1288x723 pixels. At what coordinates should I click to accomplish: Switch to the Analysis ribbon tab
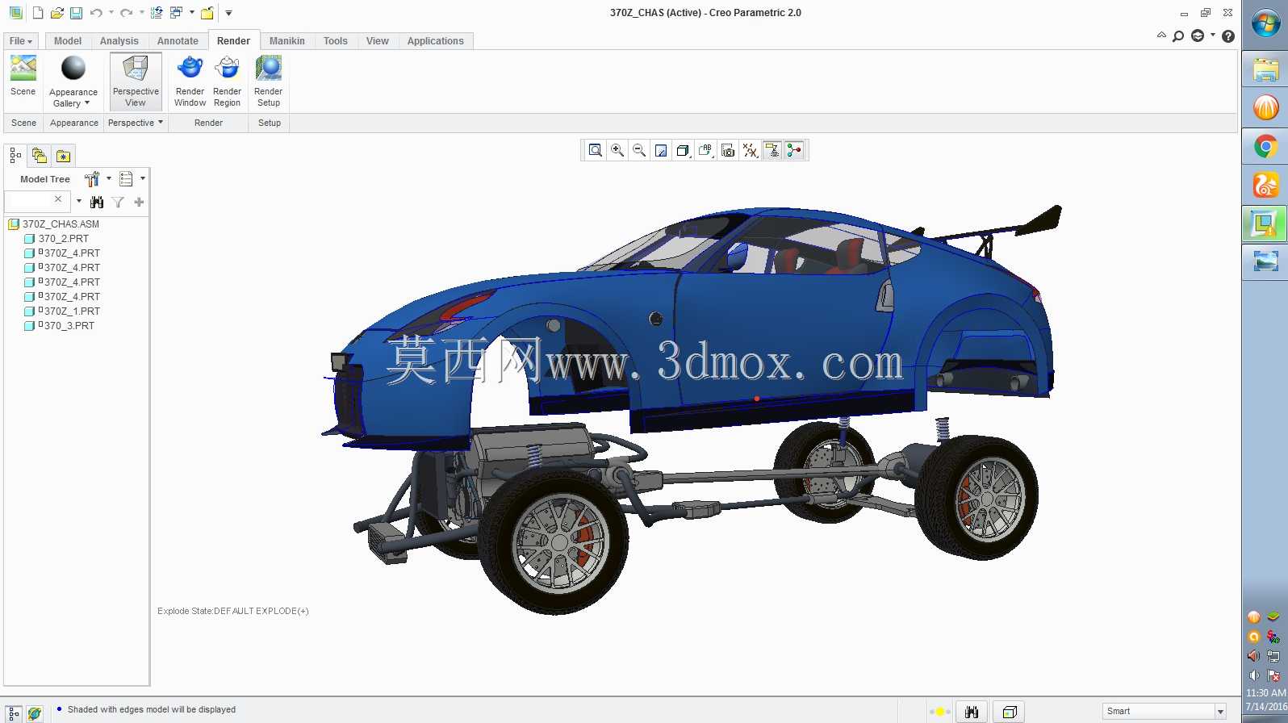[x=119, y=41]
